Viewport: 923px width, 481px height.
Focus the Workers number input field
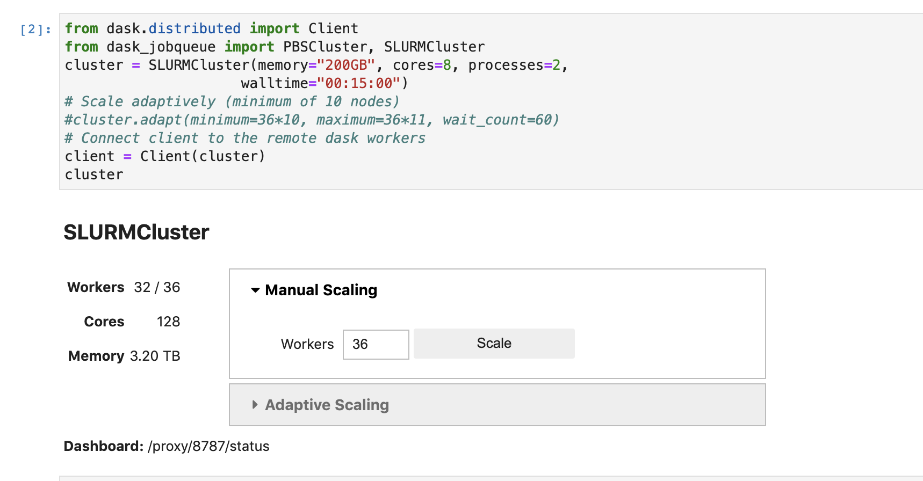coord(376,344)
